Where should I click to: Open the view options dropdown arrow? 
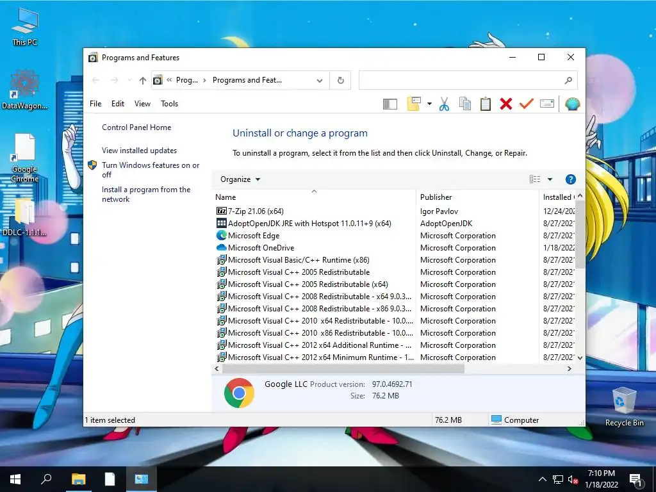click(550, 179)
